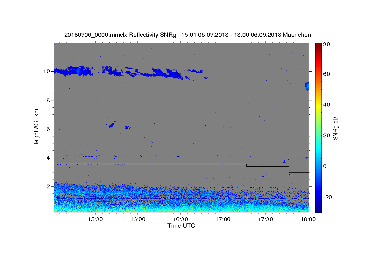
Task: Click the 8 km height tick label
Action: 48,100
